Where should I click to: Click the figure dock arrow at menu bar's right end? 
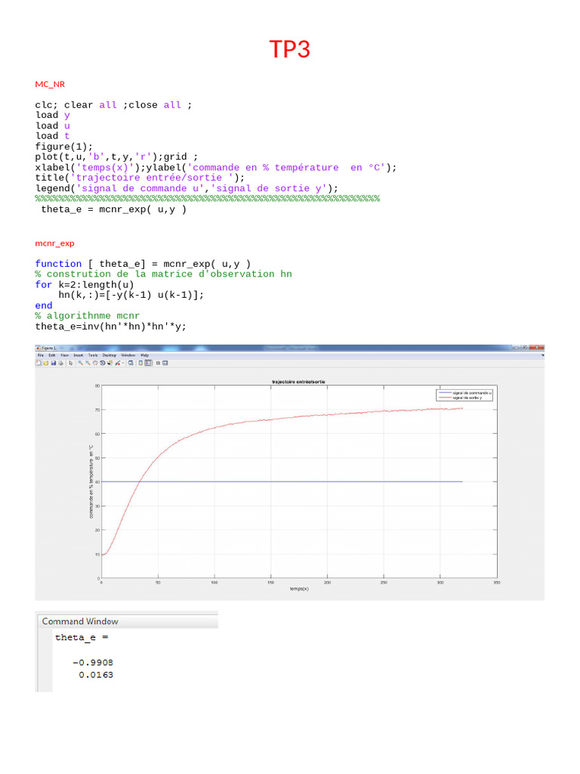click(542, 355)
